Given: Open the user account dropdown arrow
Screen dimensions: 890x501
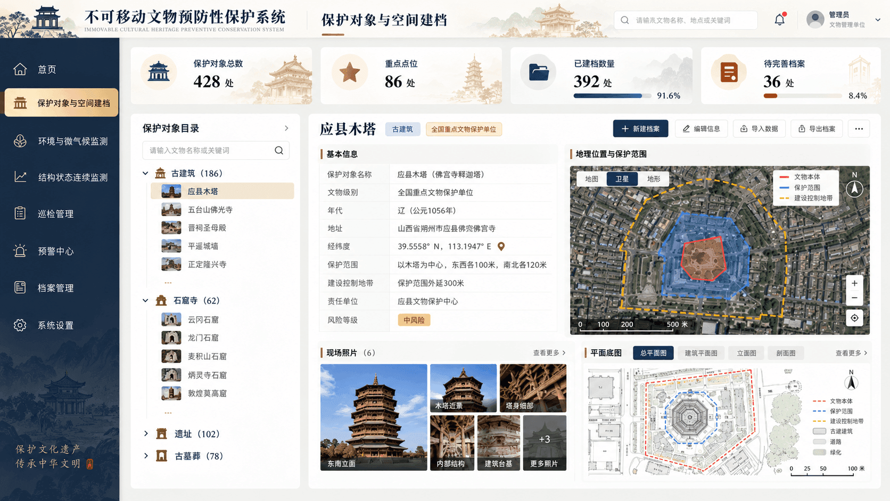Looking at the screenshot, I should (x=878, y=20).
